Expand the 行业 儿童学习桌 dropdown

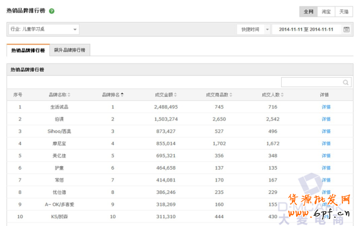(x=44, y=29)
